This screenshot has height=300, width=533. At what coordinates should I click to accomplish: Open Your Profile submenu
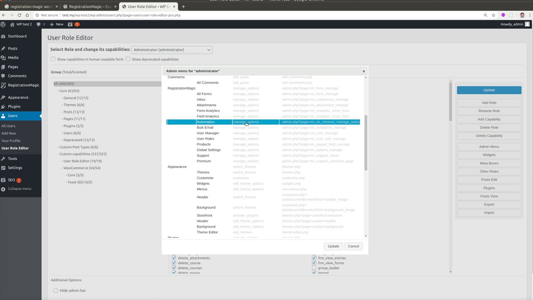click(x=11, y=141)
